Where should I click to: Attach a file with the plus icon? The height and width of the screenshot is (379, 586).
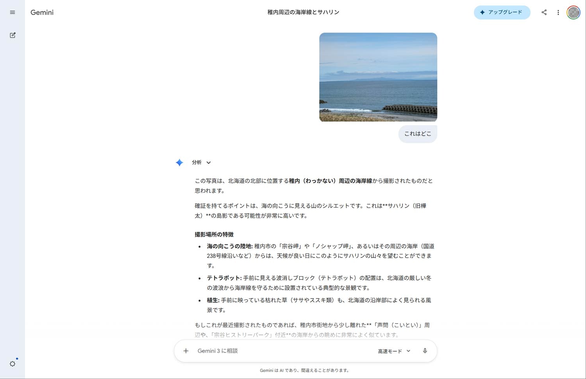pyautogui.click(x=186, y=351)
